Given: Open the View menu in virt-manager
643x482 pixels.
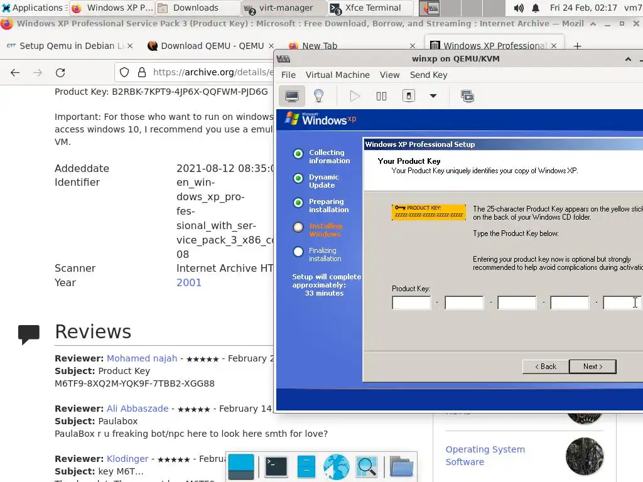Looking at the screenshot, I should coord(389,75).
